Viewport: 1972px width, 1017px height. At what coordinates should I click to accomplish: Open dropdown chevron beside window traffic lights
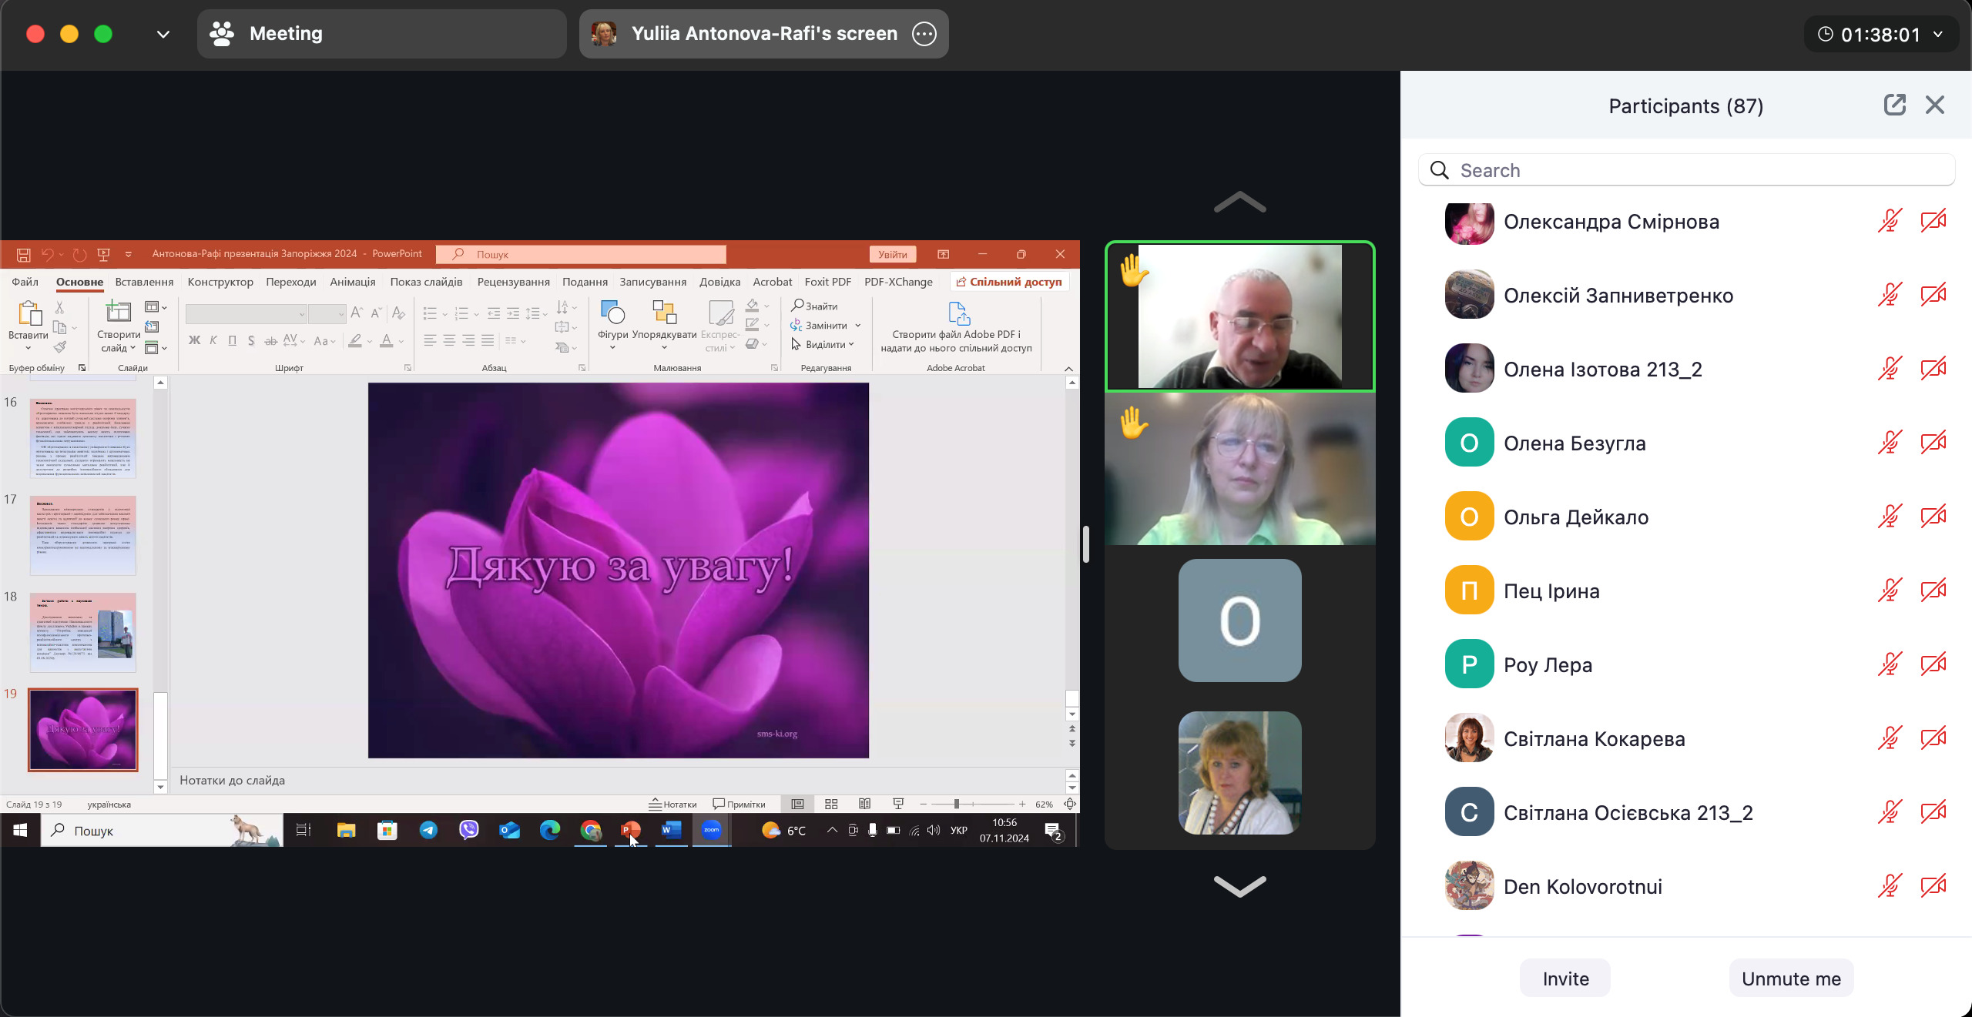tap(163, 34)
